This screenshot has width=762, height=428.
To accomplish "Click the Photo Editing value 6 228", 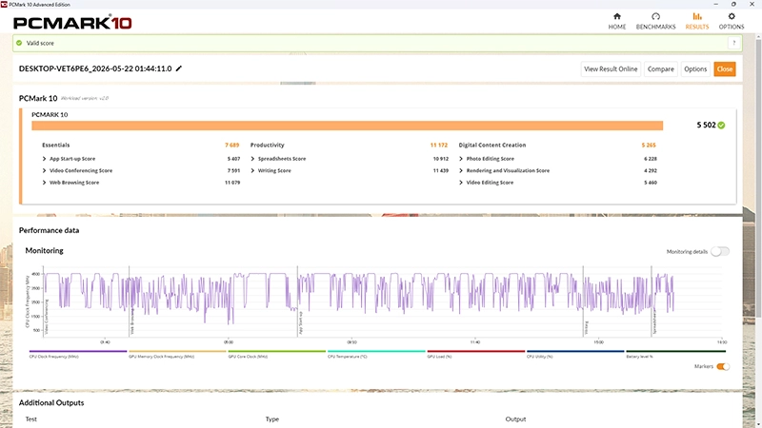I will point(651,159).
